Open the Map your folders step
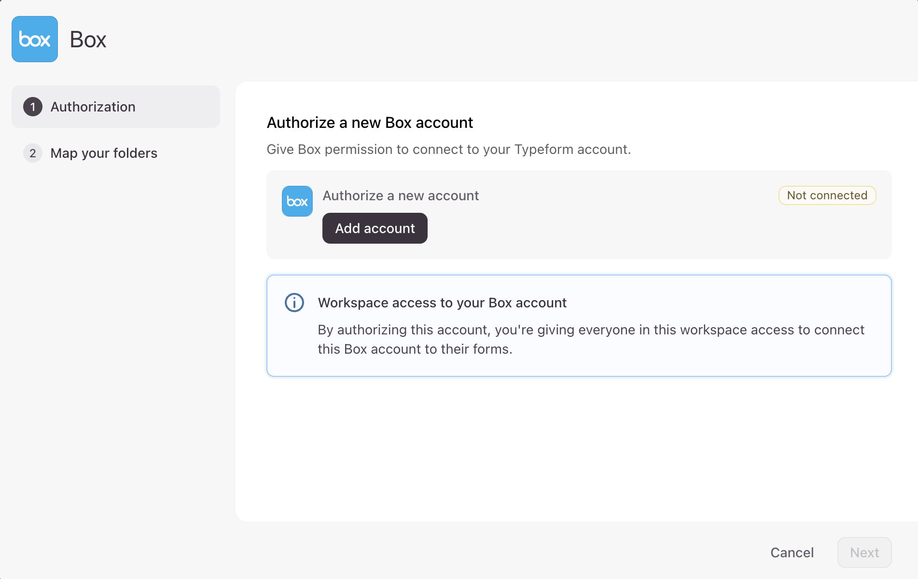 pos(116,153)
